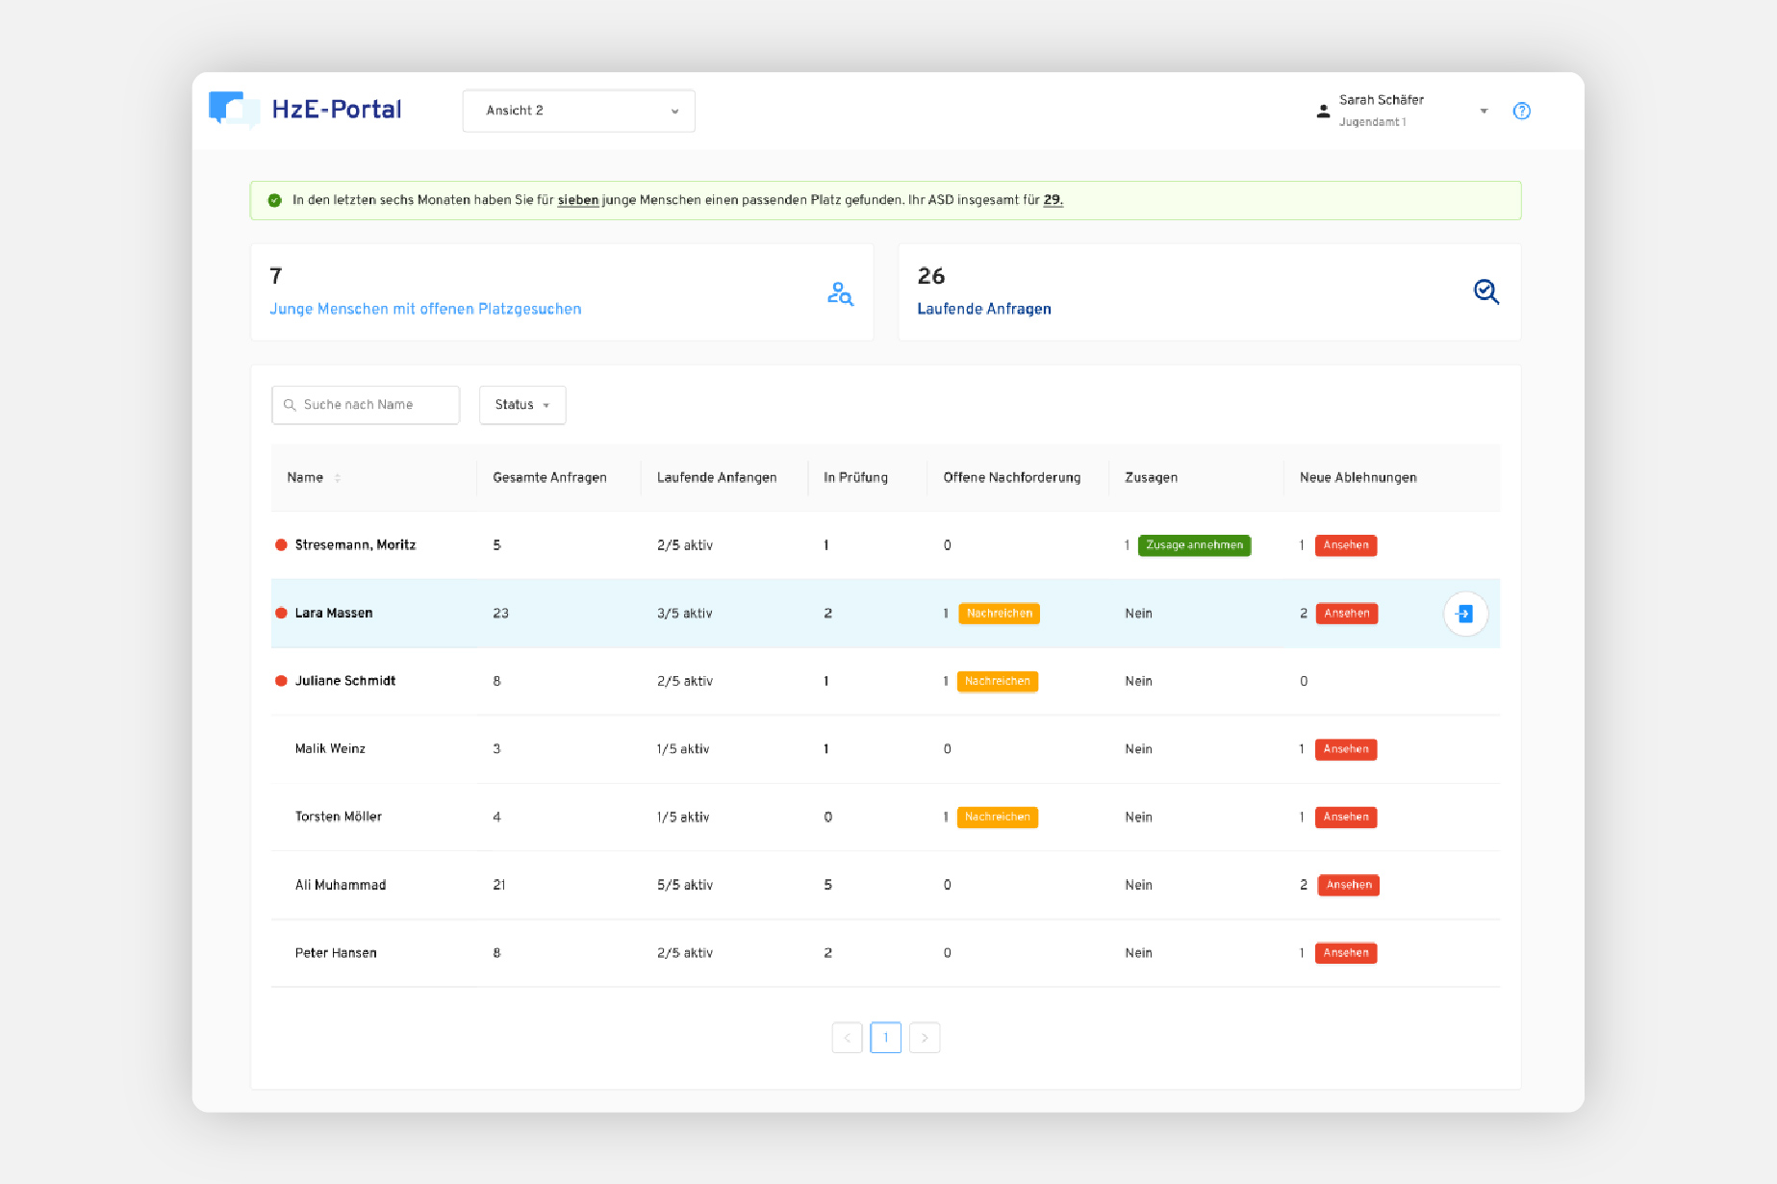
Task: Click '5/5 aktiv' in Ali Muhammad's row
Action: [x=685, y=885]
